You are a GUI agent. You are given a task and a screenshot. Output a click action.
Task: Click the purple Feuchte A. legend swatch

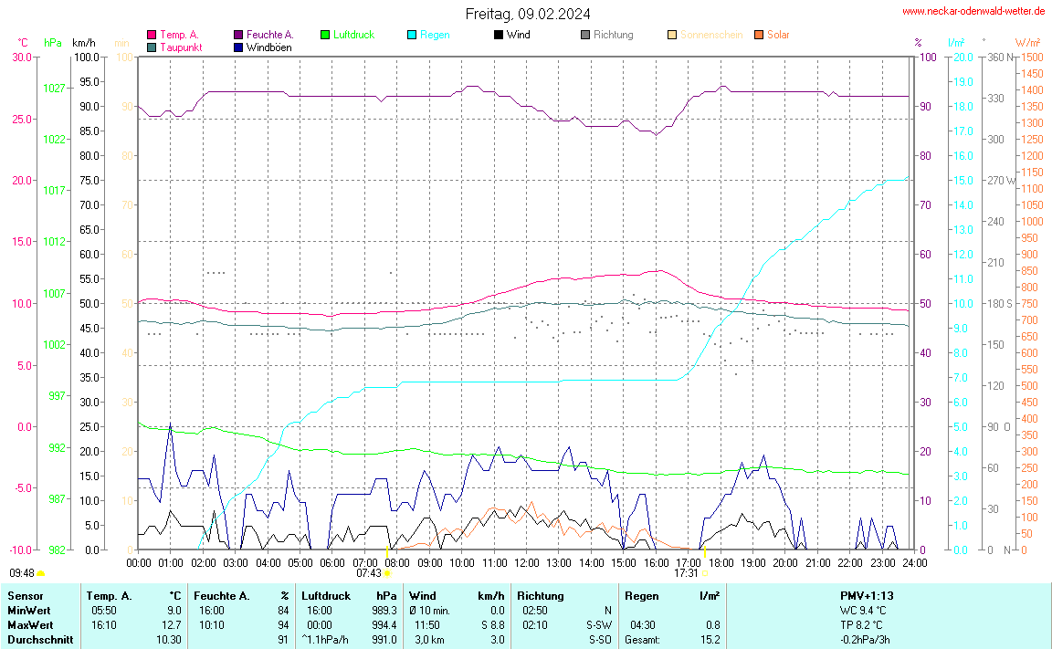(238, 35)
